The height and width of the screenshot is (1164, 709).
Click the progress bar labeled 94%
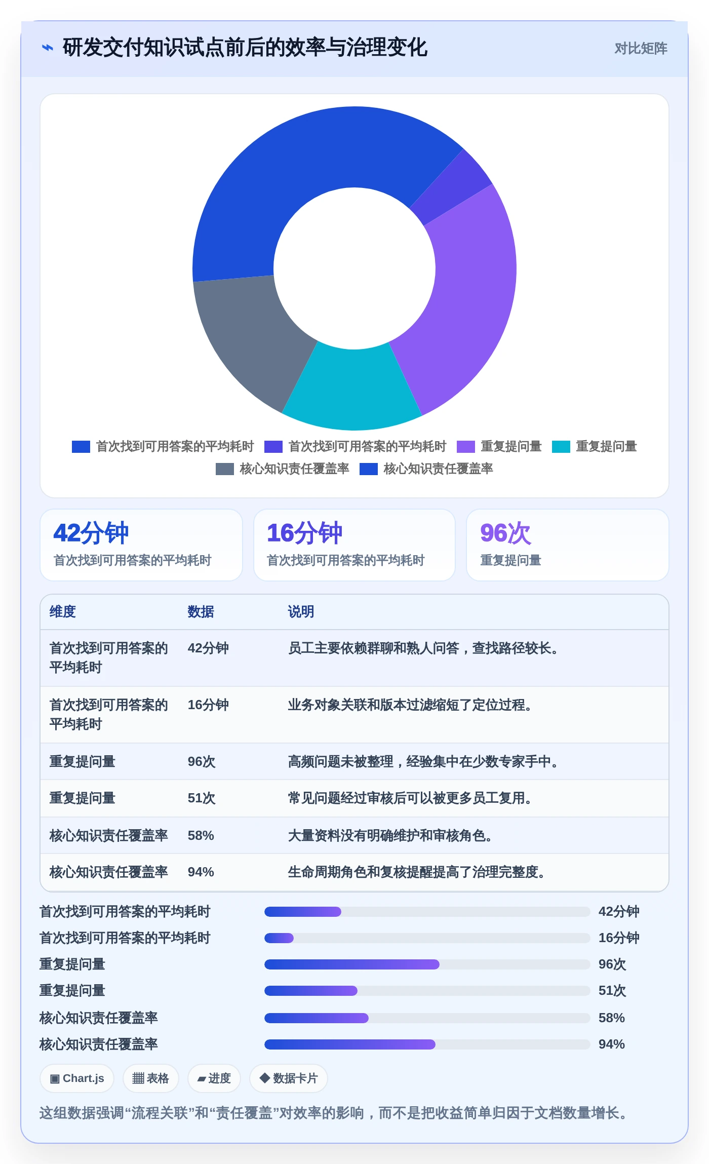click(427, 1044)
